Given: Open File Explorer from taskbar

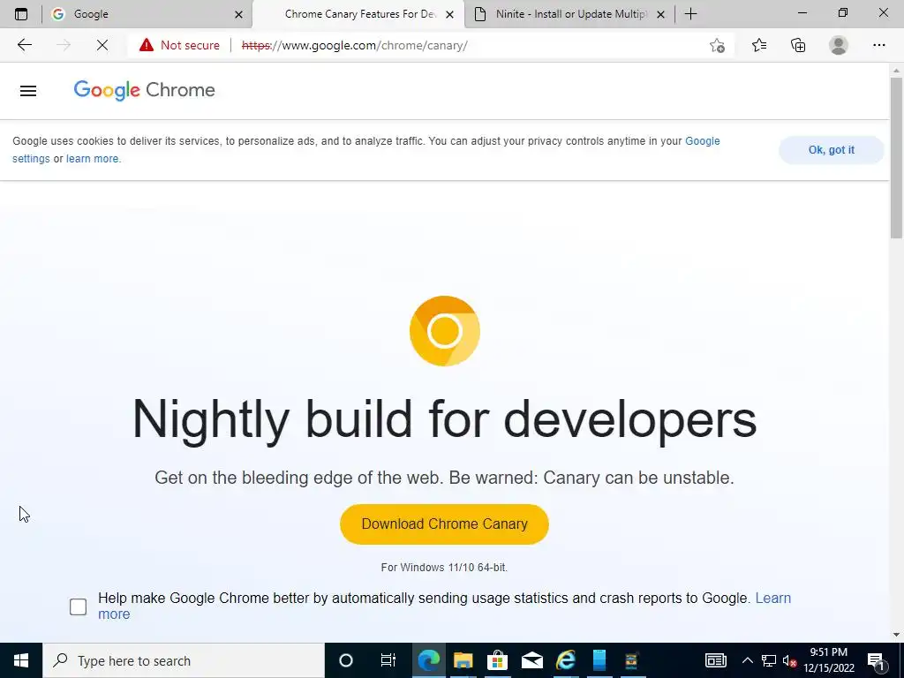Looking at the screenshot, I should point(463,660).
